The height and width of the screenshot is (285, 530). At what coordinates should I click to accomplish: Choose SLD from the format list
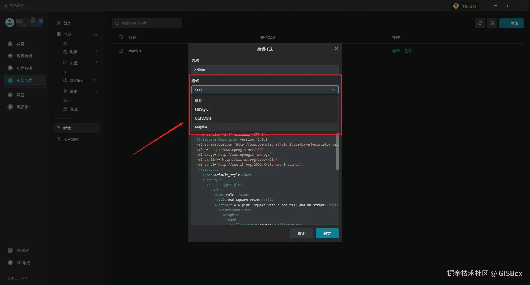265,101
